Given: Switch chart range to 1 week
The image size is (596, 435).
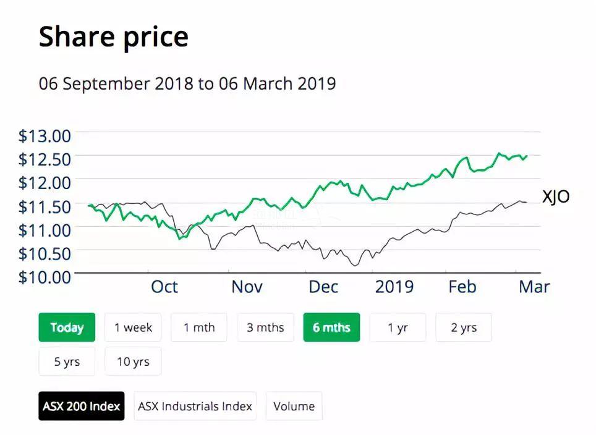Looking at the screenshot, I should (133, 327).
